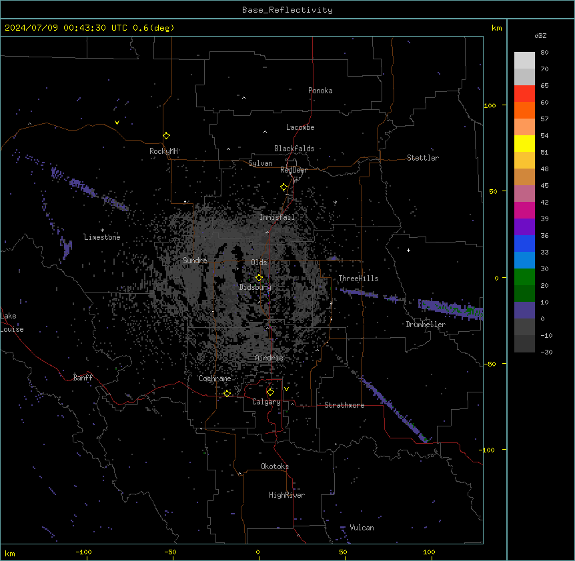This screenshot has height=561, width=575.
Task: Click the Stettler label
Action: pyautogui.click(x=422, y=158)
